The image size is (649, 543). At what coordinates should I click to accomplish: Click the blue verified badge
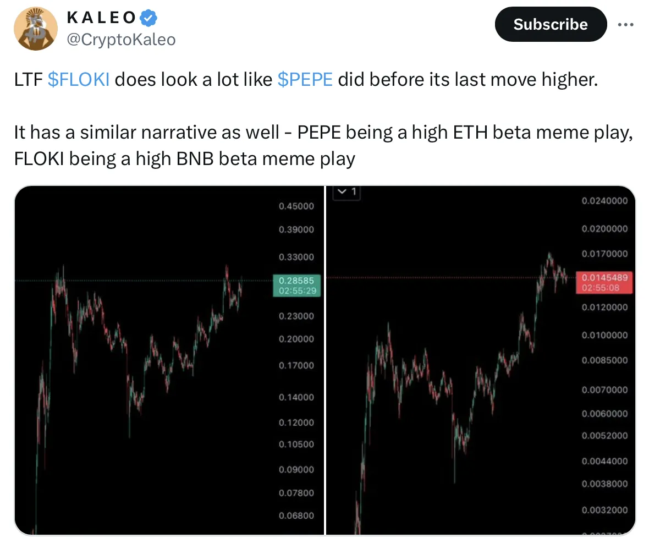(x=148, y=18)
